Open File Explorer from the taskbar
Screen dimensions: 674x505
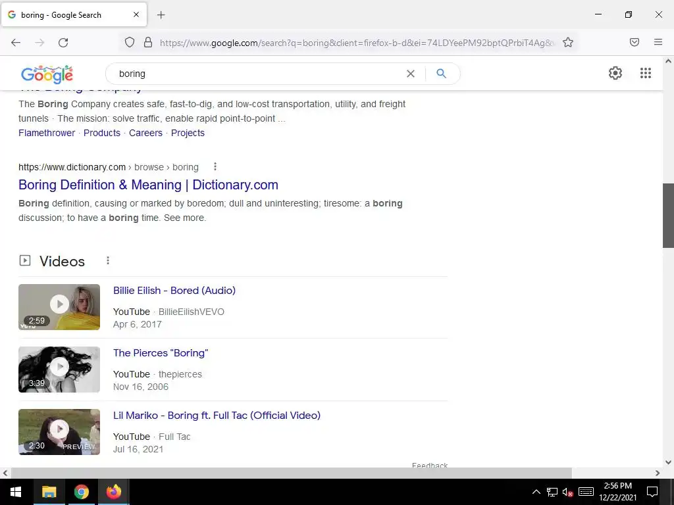click(49, 492)
